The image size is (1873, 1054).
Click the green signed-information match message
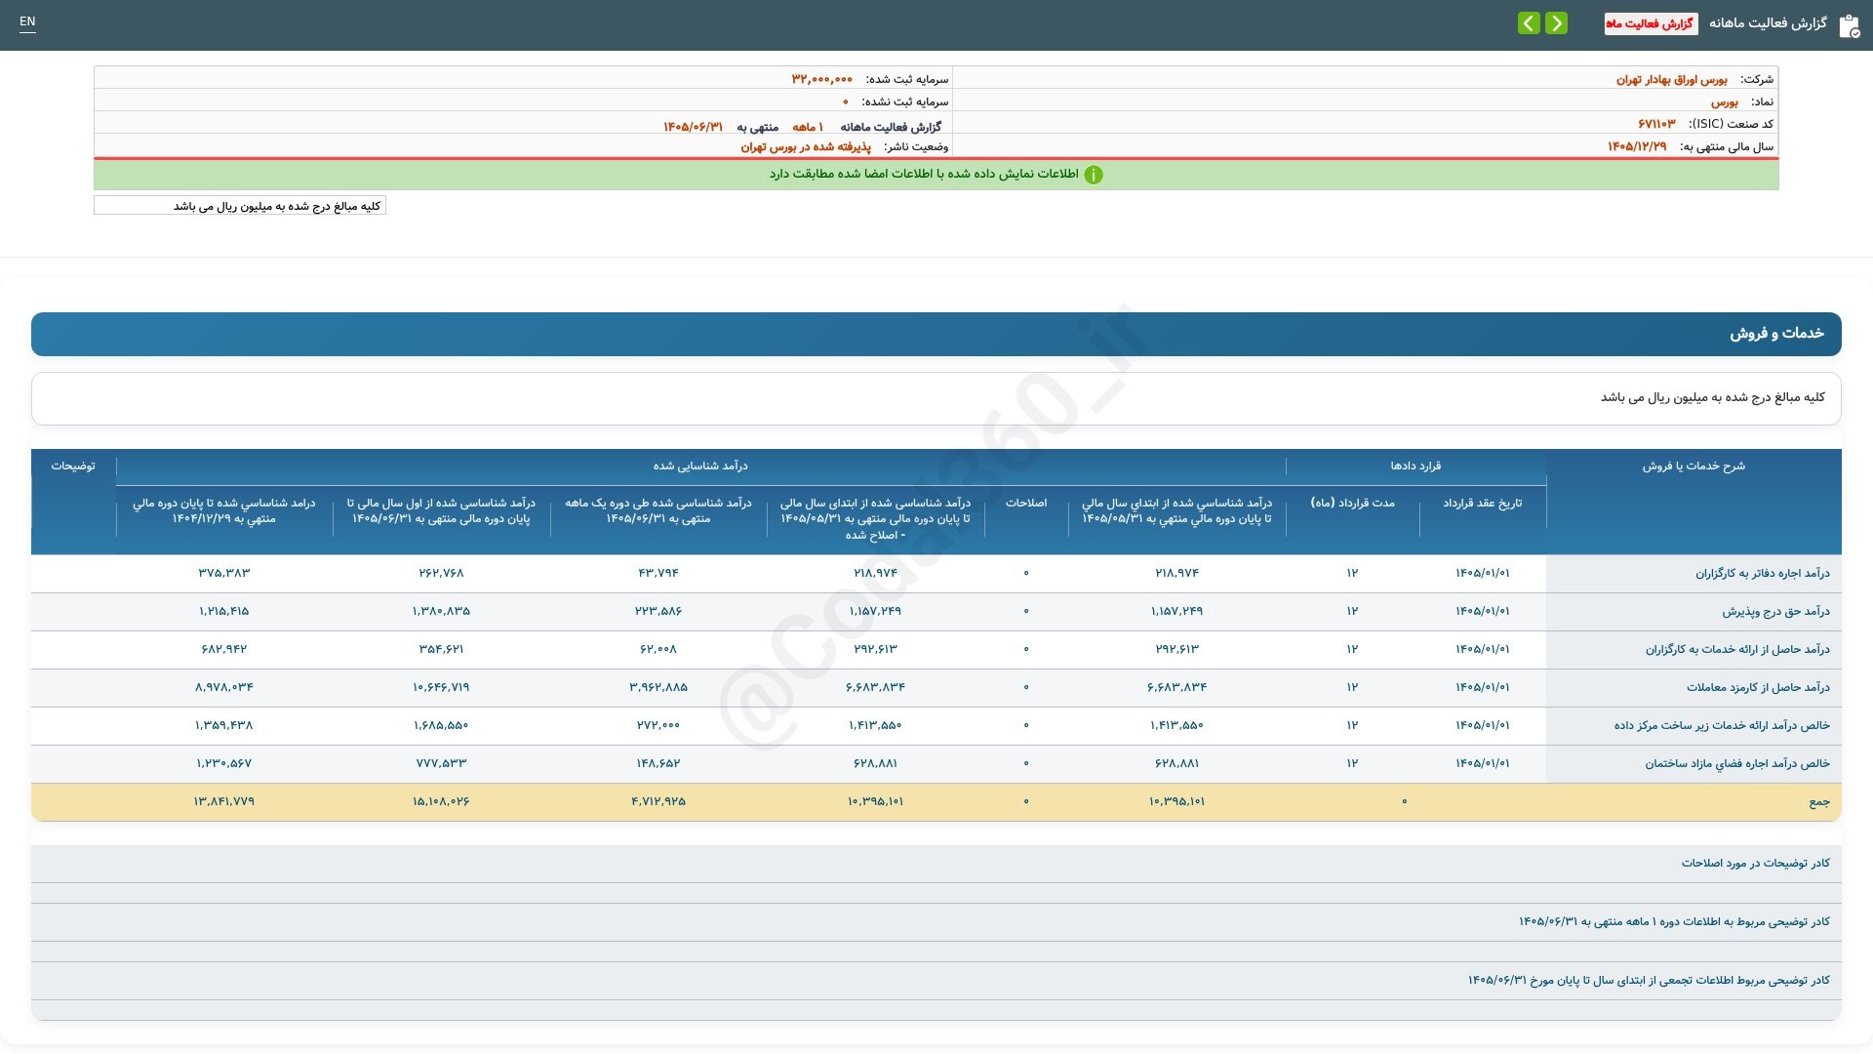(924, 174)
